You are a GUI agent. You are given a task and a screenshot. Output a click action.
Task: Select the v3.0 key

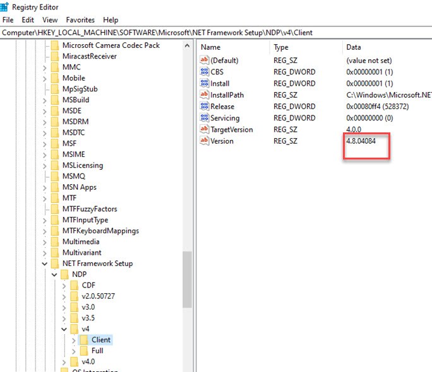point(88,307)
